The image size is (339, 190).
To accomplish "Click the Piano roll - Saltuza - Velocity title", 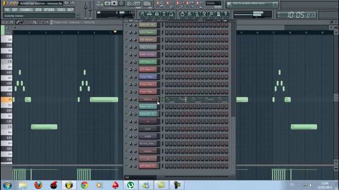I will coord(74,22).
